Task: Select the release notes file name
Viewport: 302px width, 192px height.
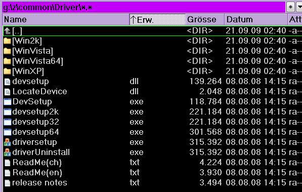Action: [39, 183]
